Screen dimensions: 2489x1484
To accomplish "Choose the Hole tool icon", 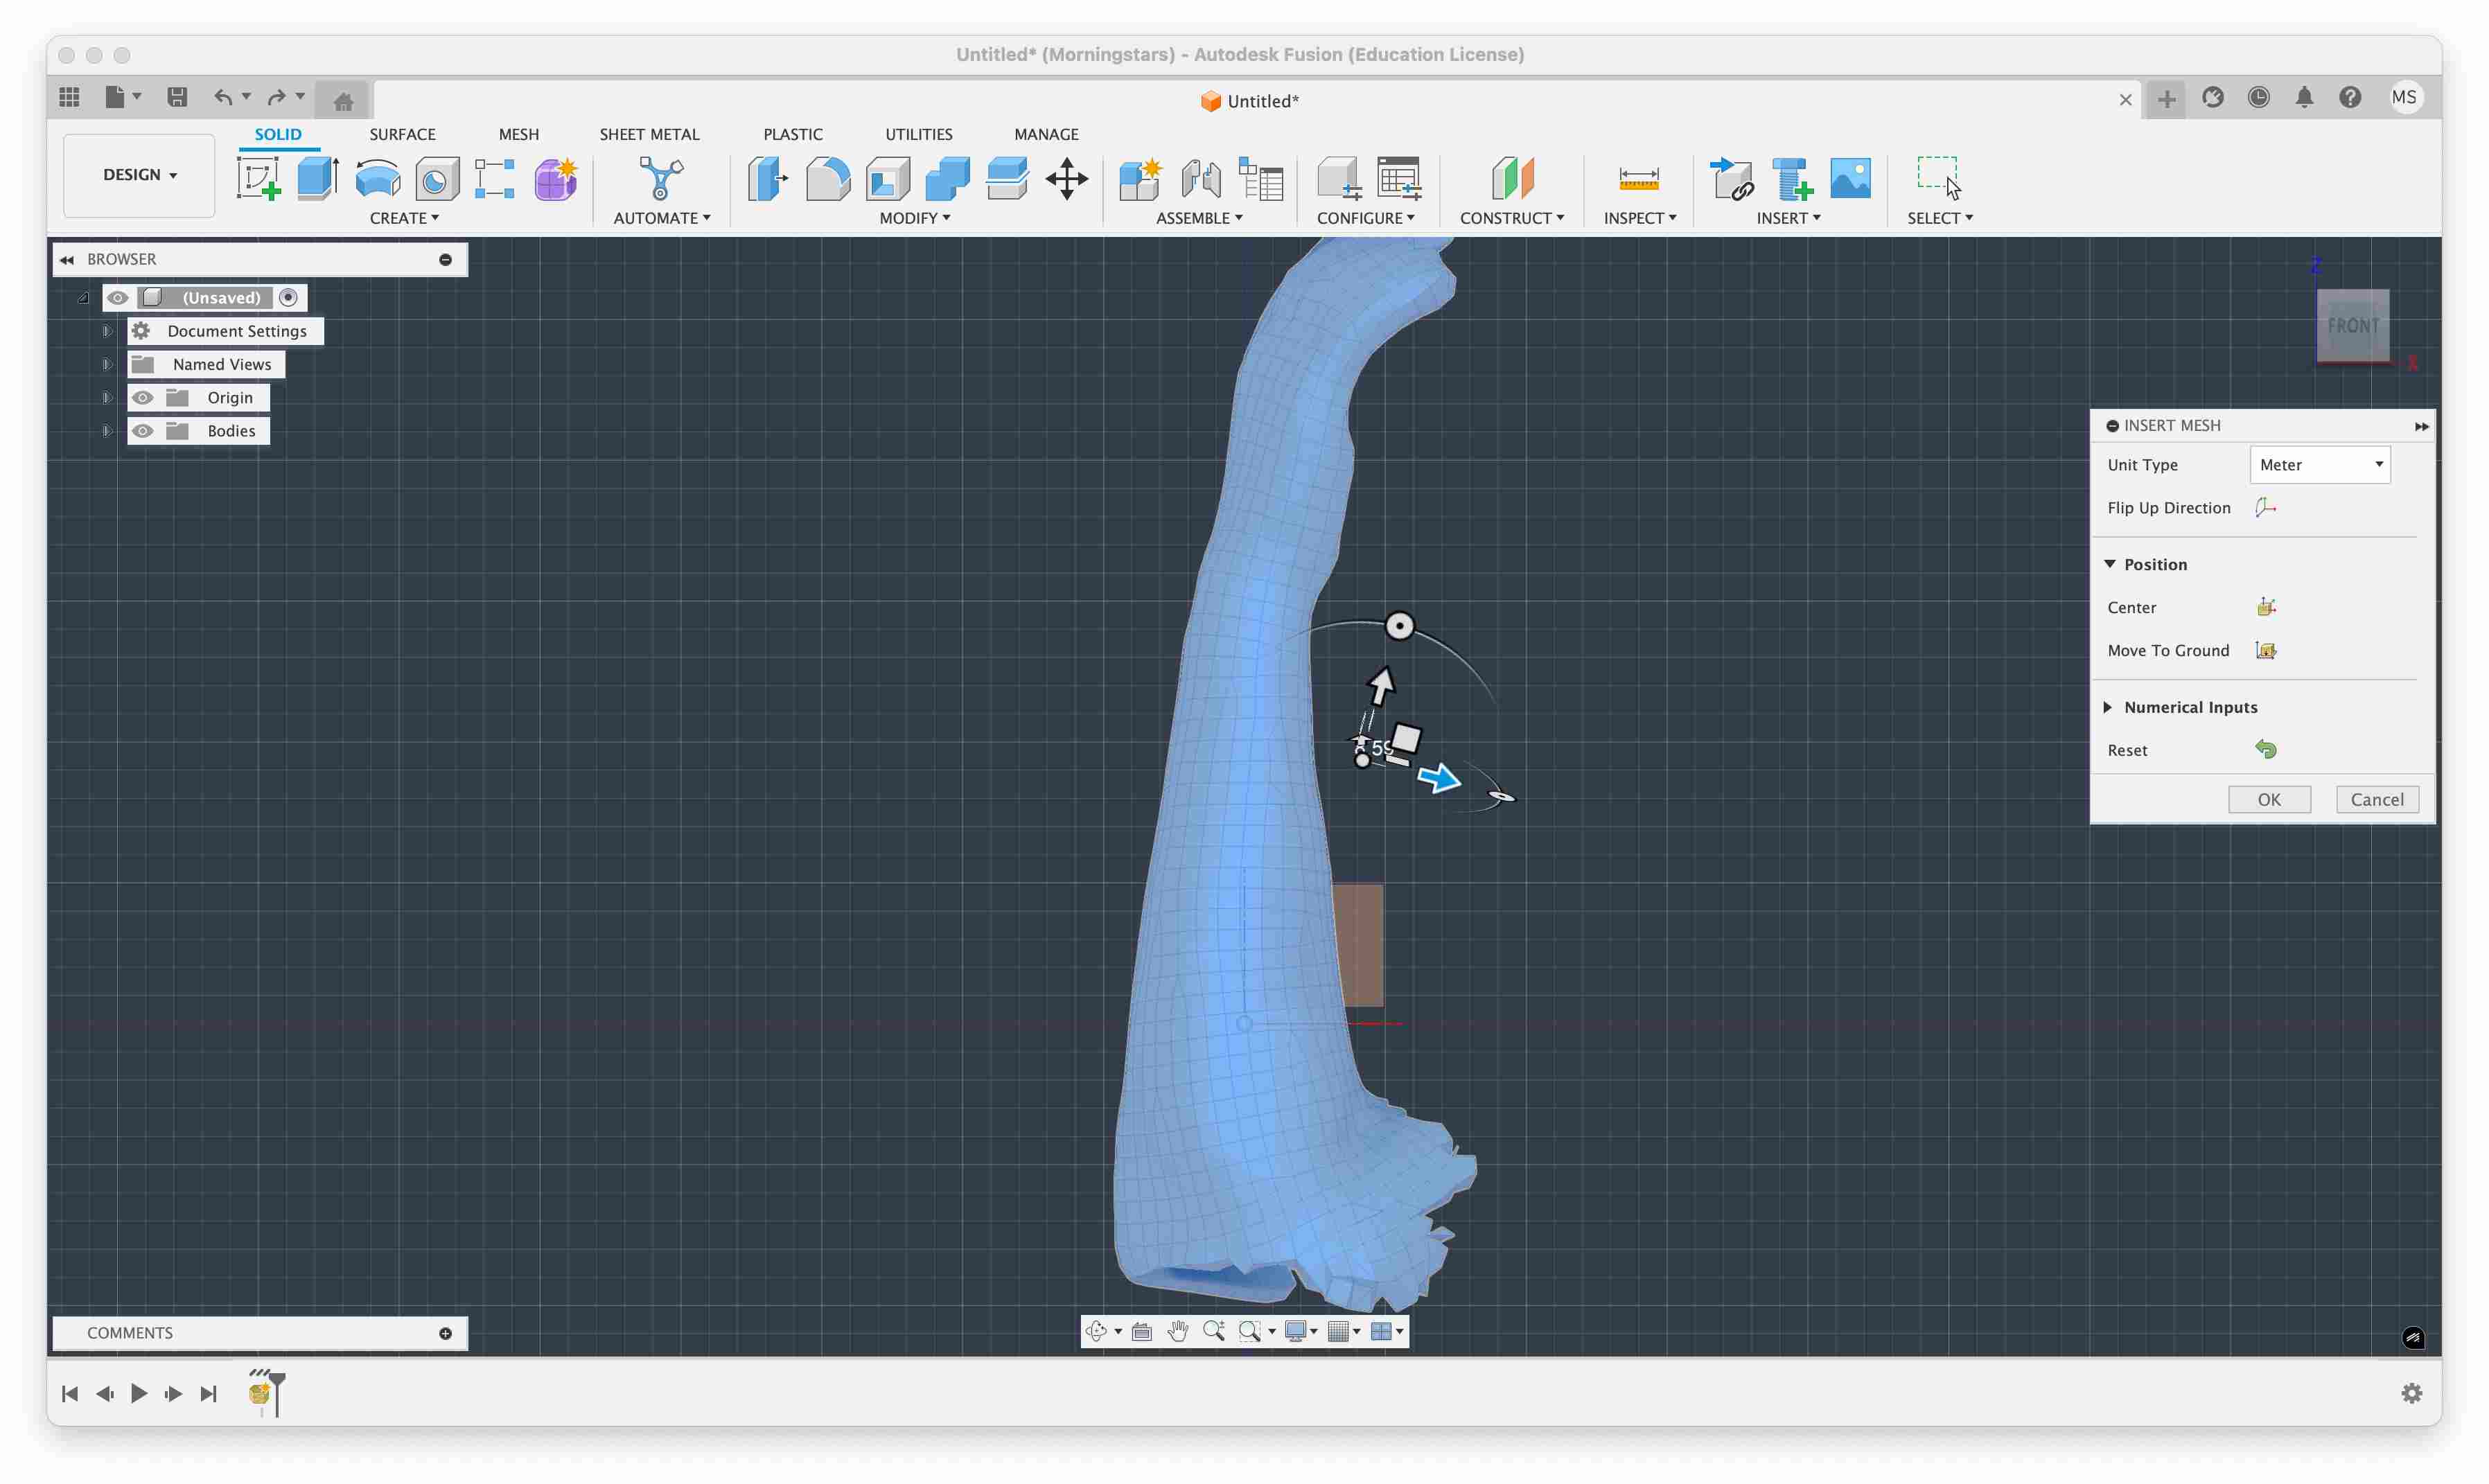I will tap(437, 179).
